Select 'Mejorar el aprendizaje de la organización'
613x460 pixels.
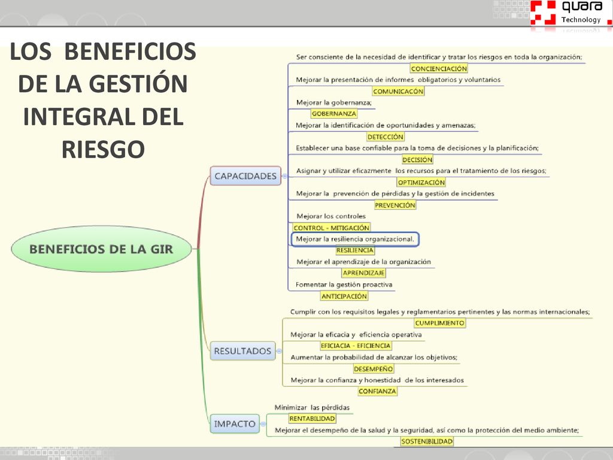tap(363, 262)
